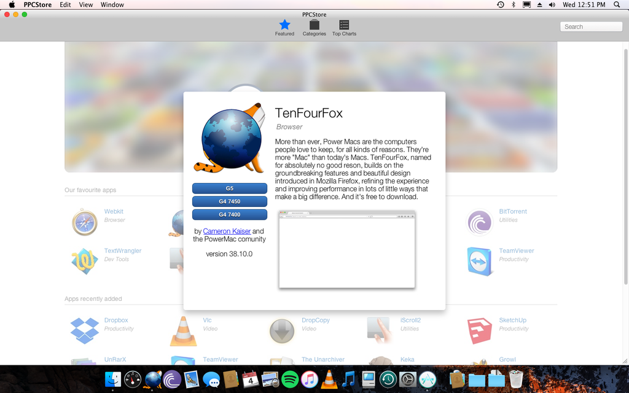Open the TextWrangler app icon

[85, 261]
